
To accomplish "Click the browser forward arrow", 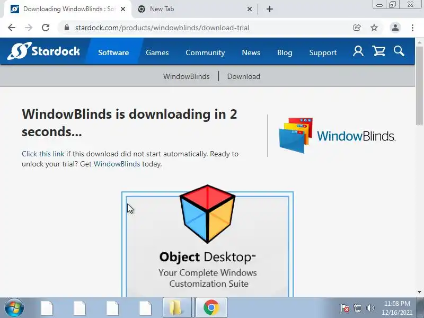I will (x=29, y=28).
